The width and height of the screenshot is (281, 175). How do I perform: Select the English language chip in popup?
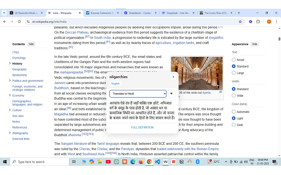pyautogui.click(x=115, y=84)
